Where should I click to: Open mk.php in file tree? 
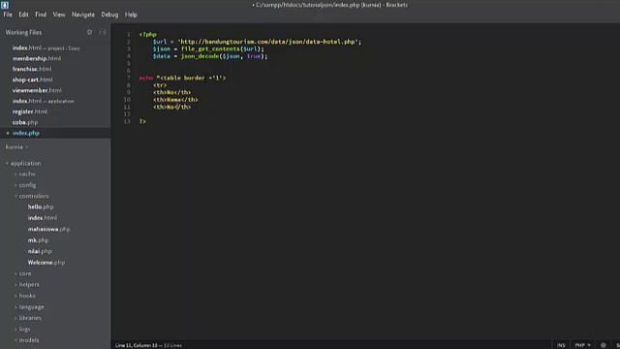point(38,240)
